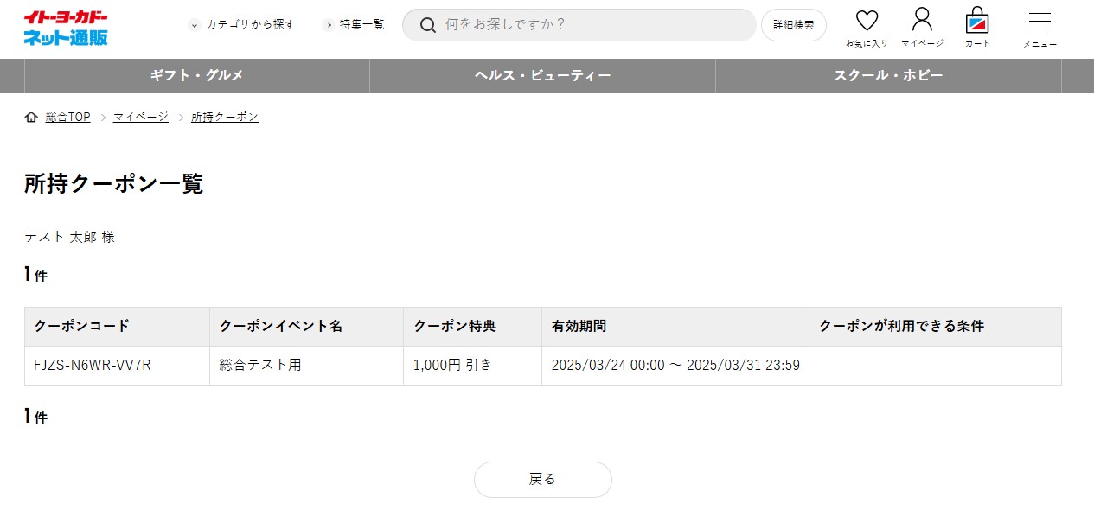Click the magnifying glass search icon
The width and height of the screenshot is (1094, 523).
pos(427,25)
